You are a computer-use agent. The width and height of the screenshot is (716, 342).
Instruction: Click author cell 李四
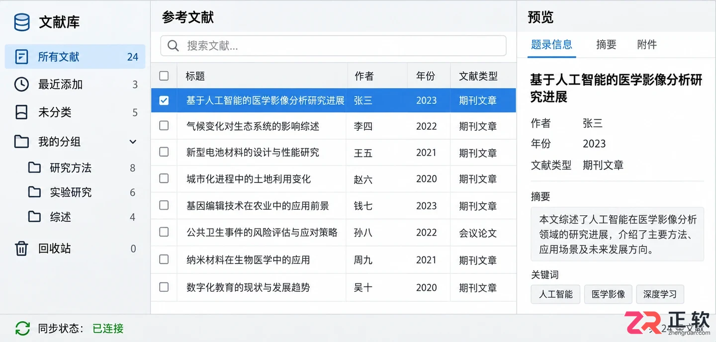[x=363, y=126]
